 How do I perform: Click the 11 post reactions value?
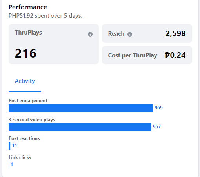(15, 146)
